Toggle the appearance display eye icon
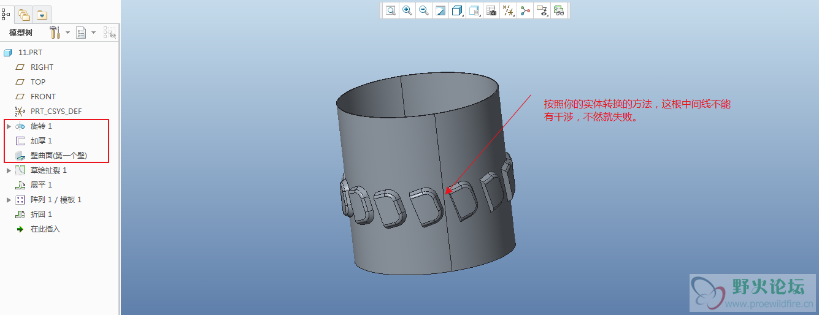 542,10
